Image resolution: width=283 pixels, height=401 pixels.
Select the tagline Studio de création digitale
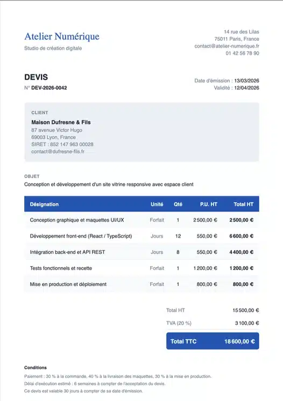(x=53, y=48)
